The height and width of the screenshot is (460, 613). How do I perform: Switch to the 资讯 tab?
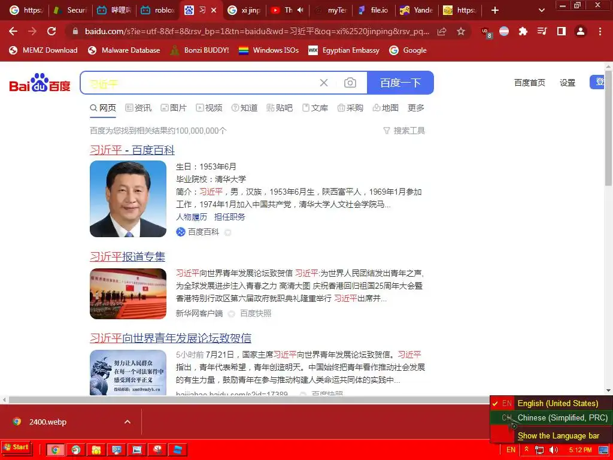point(138,108)
